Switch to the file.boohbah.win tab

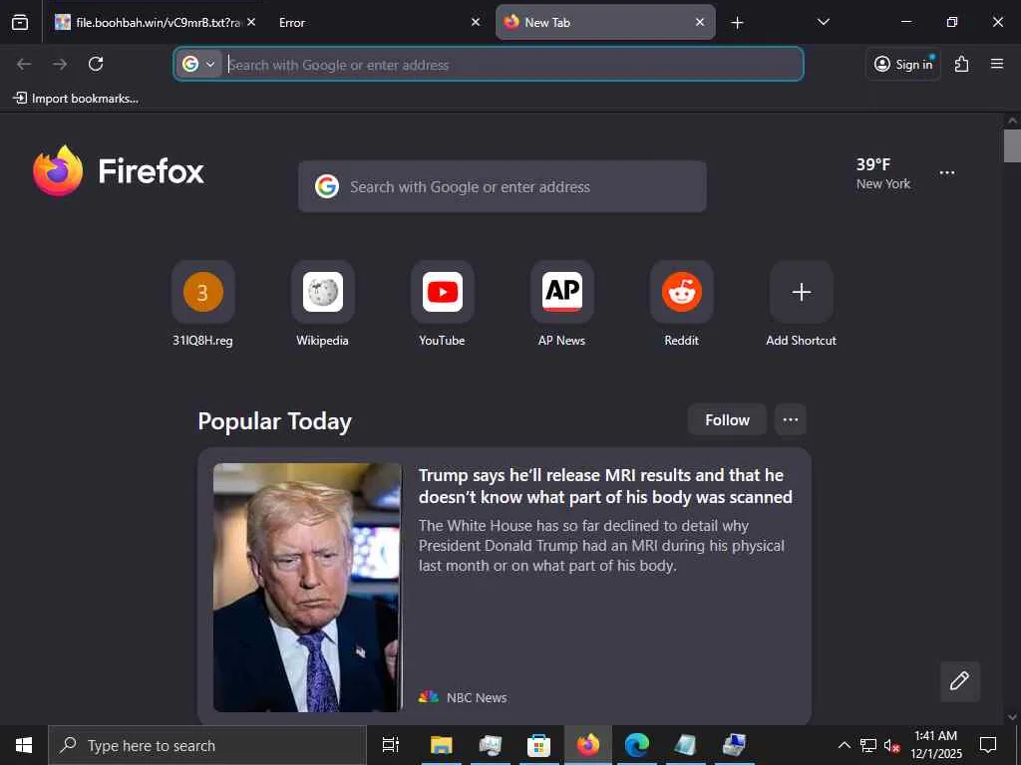(x=156, y=23)
